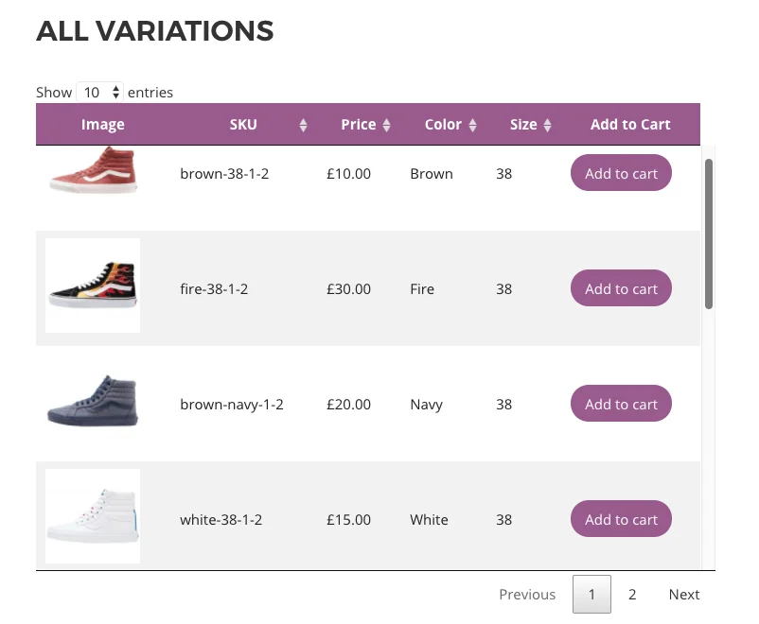Click the Next pagination control
Image resolution: width=759 pixels, height=624 pixels.
coord(684,594)
